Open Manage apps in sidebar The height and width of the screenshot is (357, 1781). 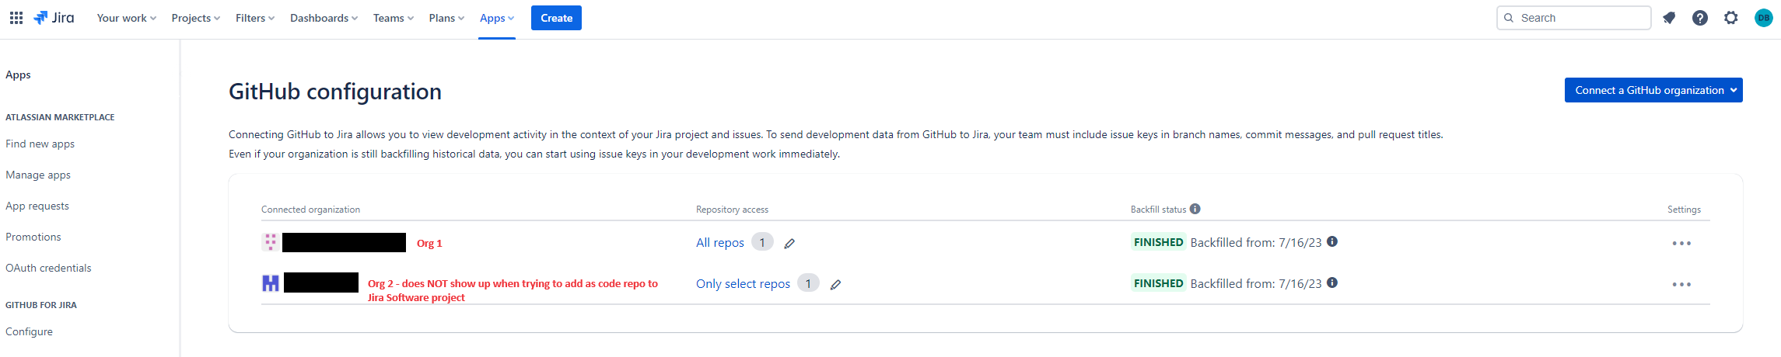[x=38, y=175]
